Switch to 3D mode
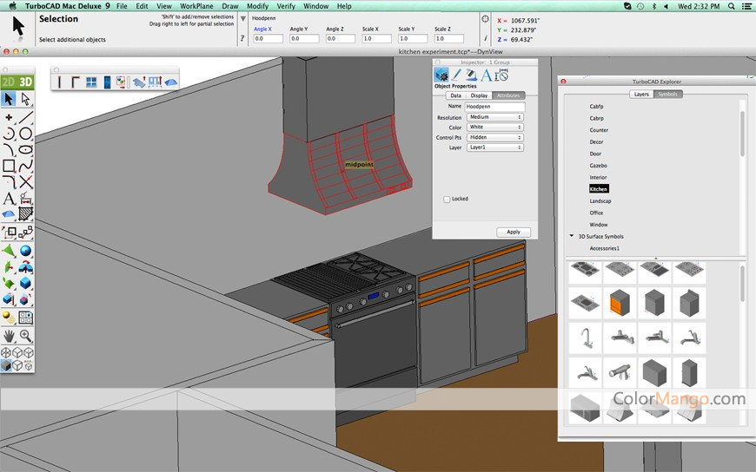Screen dimensions: 756x472 [26, 82]
